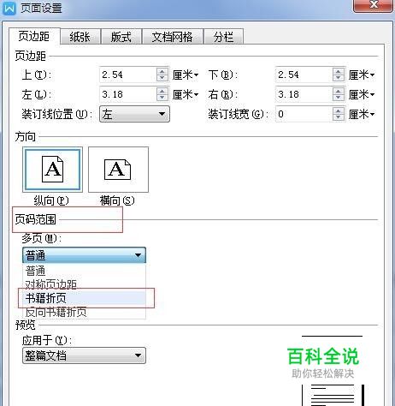Screen dimensions: 395x406
Task: Open unit dropdown for 装订线宽
Action: (x=362, y=115)
